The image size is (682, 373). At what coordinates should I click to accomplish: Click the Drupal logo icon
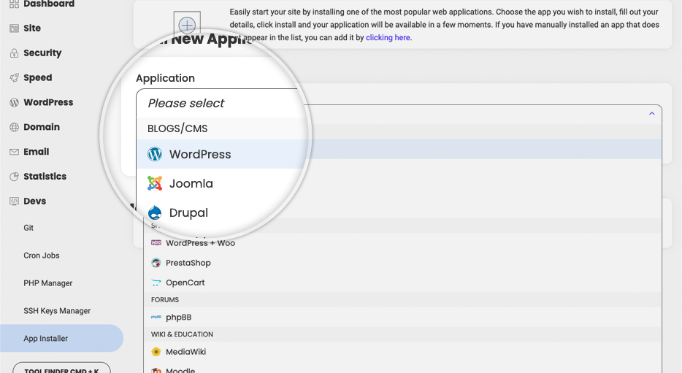point(154,213)
